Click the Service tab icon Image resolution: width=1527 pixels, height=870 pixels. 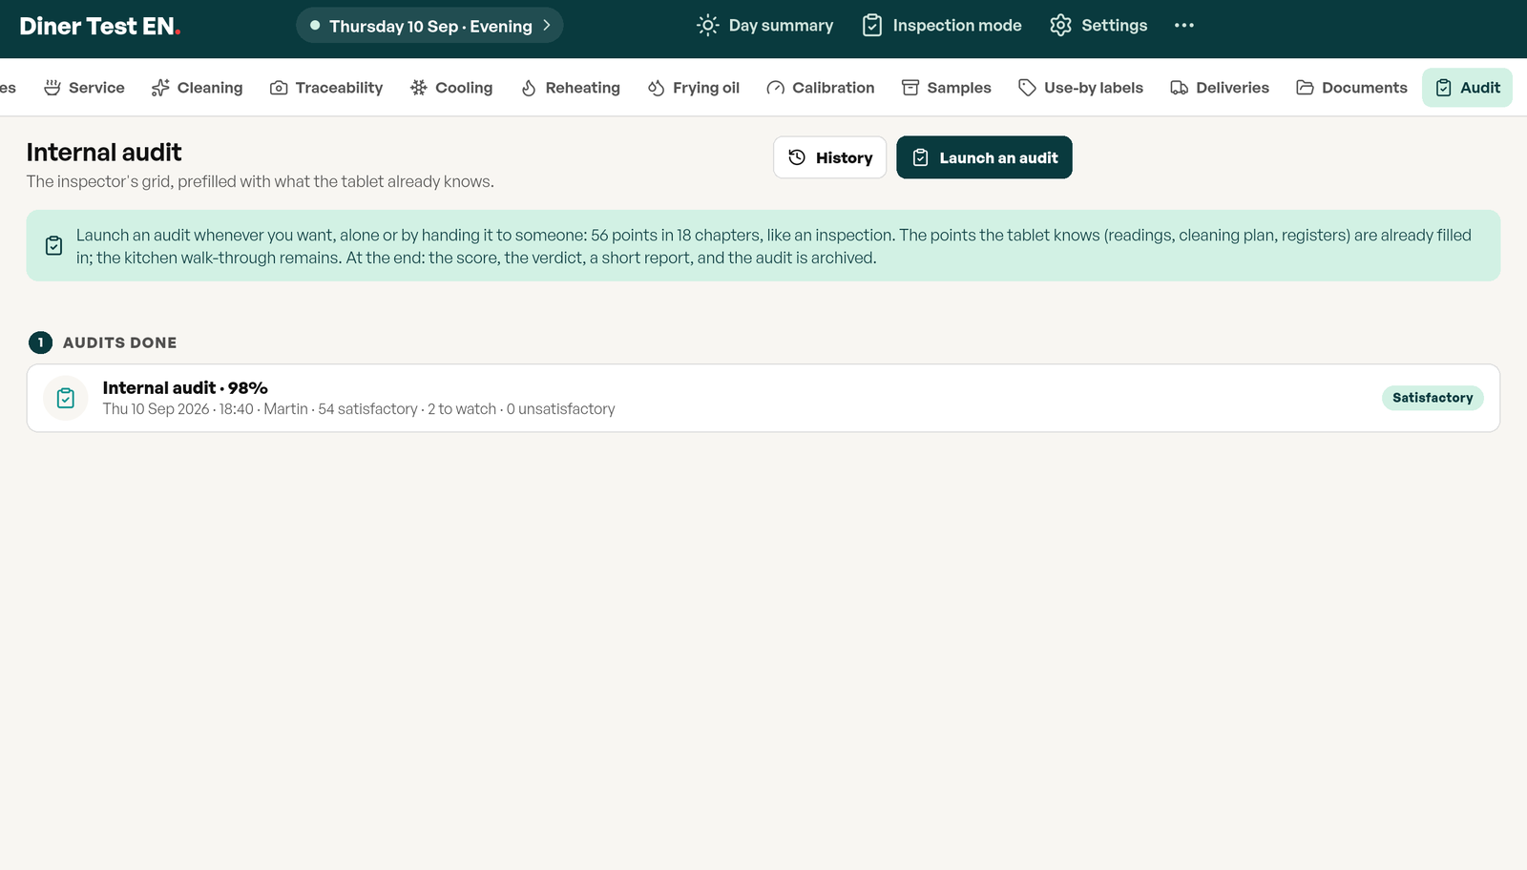[x=52, y=88]
